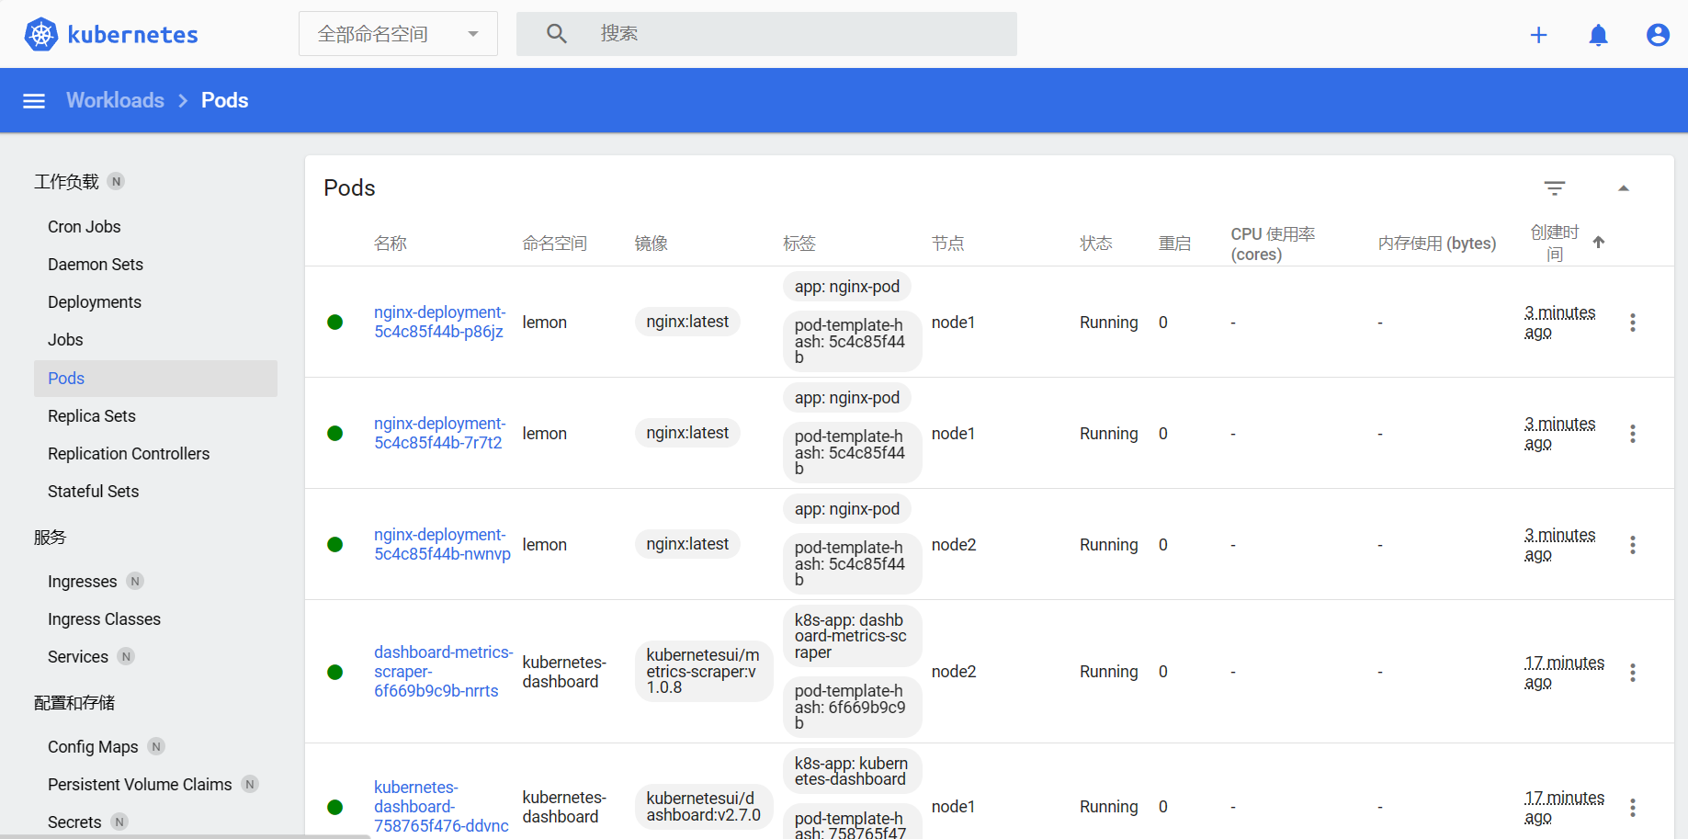Click the Workloads breadcrumb
The height and width of the screenshot is (839, 1688).
pyautogui.click(x=115, y=100)
